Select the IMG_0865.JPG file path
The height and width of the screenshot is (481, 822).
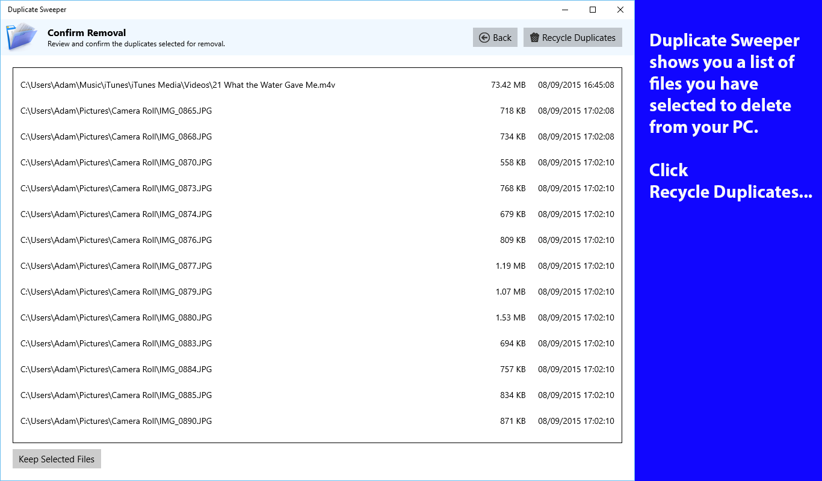pyautogui.click(x=116, y=111)
